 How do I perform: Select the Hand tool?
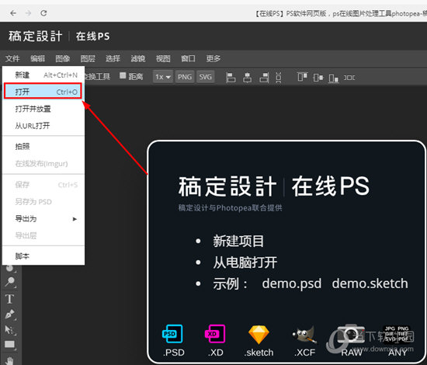coord(10,360)
